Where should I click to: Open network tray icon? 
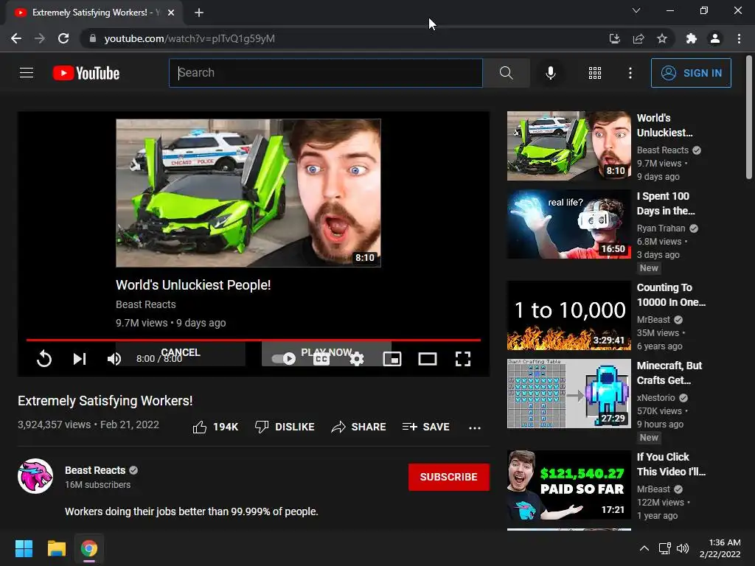pyautogui.click(x=665, y=548)
